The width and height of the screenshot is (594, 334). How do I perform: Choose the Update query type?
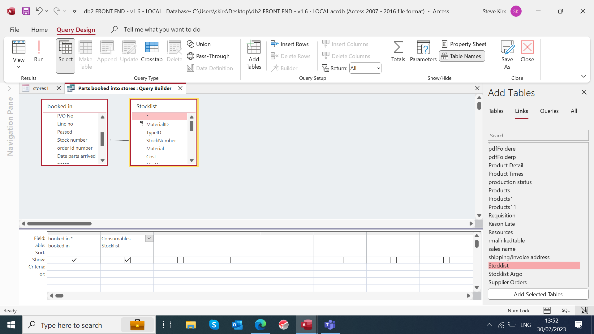(x=129, y=52)
